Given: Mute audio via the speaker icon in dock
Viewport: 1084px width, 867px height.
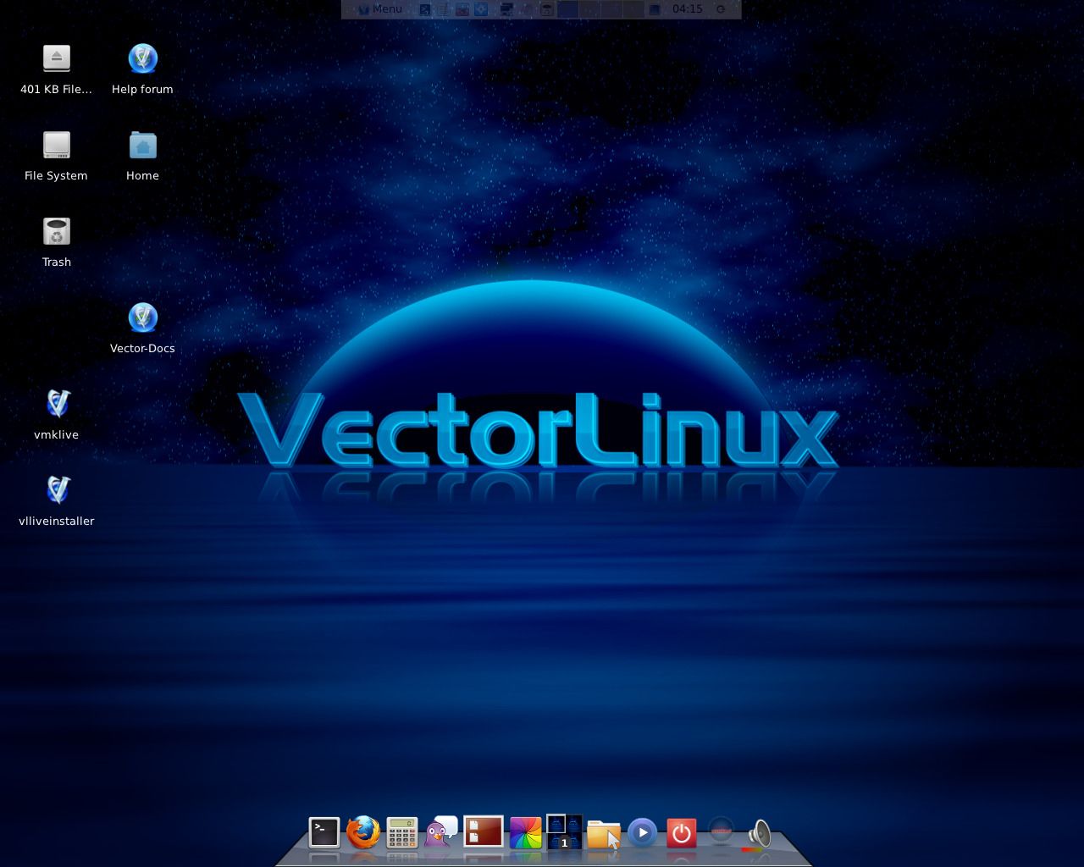Looking at the screenshot, I should point(759,832).
